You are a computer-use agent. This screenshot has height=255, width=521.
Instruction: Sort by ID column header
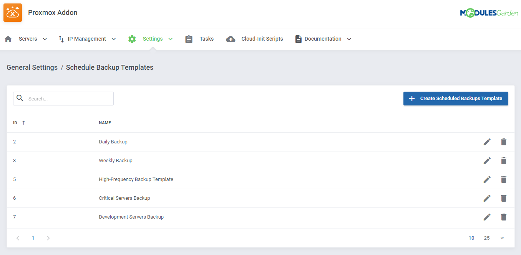(15, 123)
